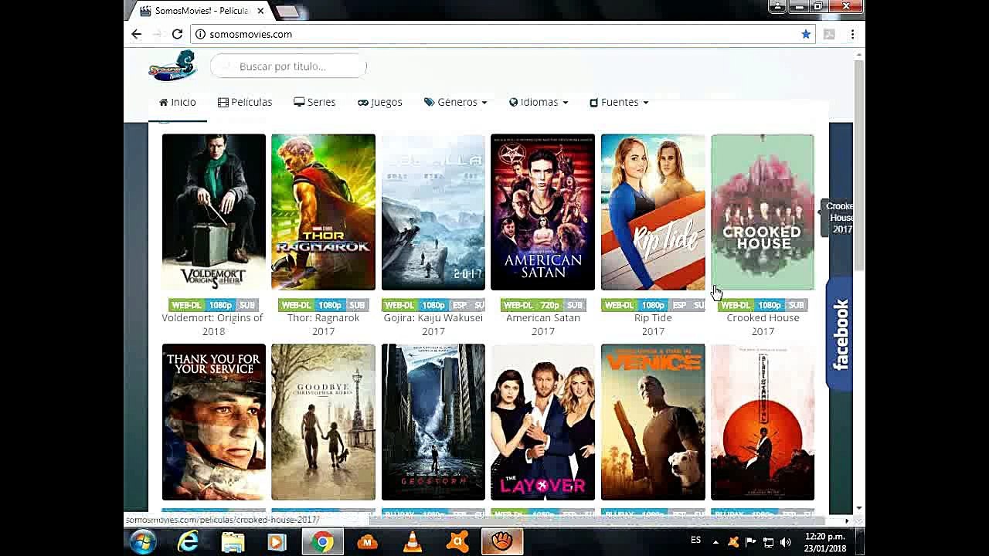The height and width of the screenshot is (556, 989).
Task: Open the Rip Tide poster
Action: pos(653,212)
